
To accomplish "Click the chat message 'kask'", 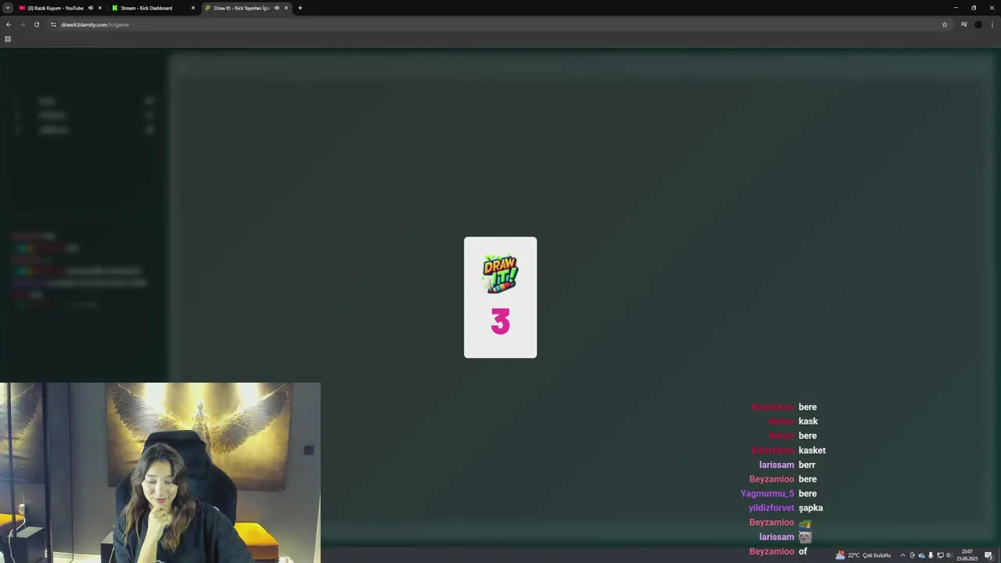I will click(x=808, y=421).
